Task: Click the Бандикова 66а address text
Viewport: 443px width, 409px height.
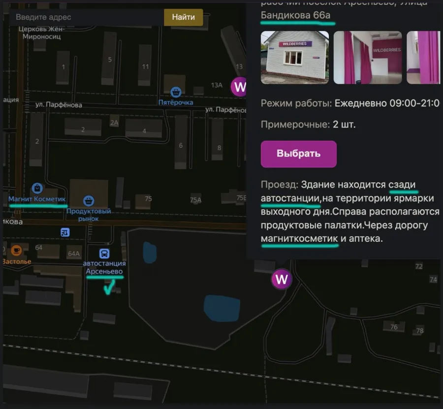Action: [295, 15]
